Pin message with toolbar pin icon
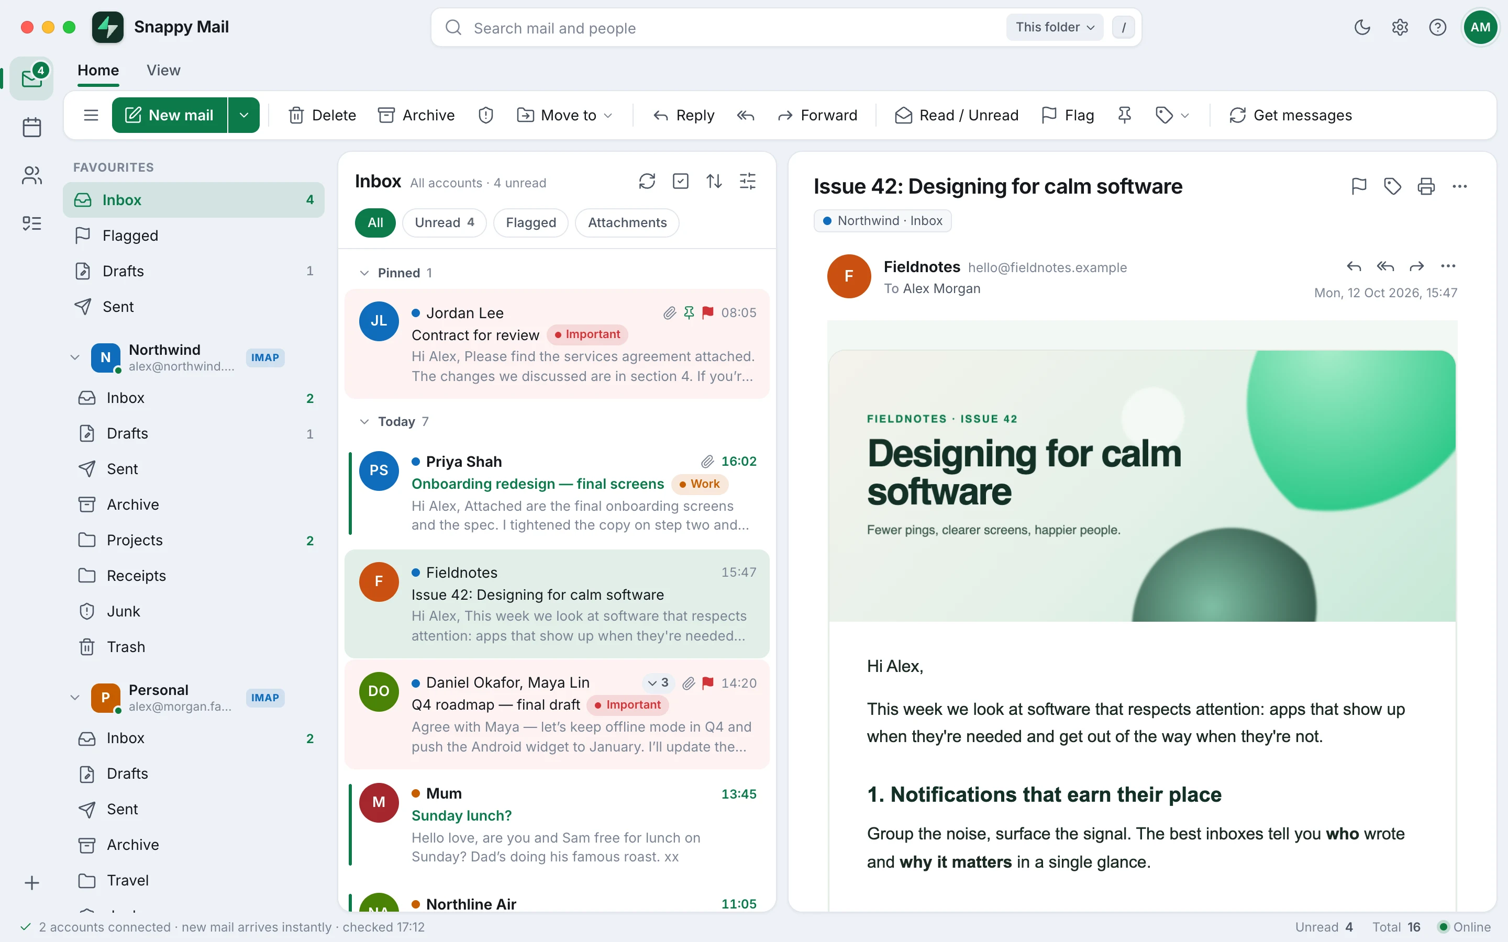 tap(1124, 115)
